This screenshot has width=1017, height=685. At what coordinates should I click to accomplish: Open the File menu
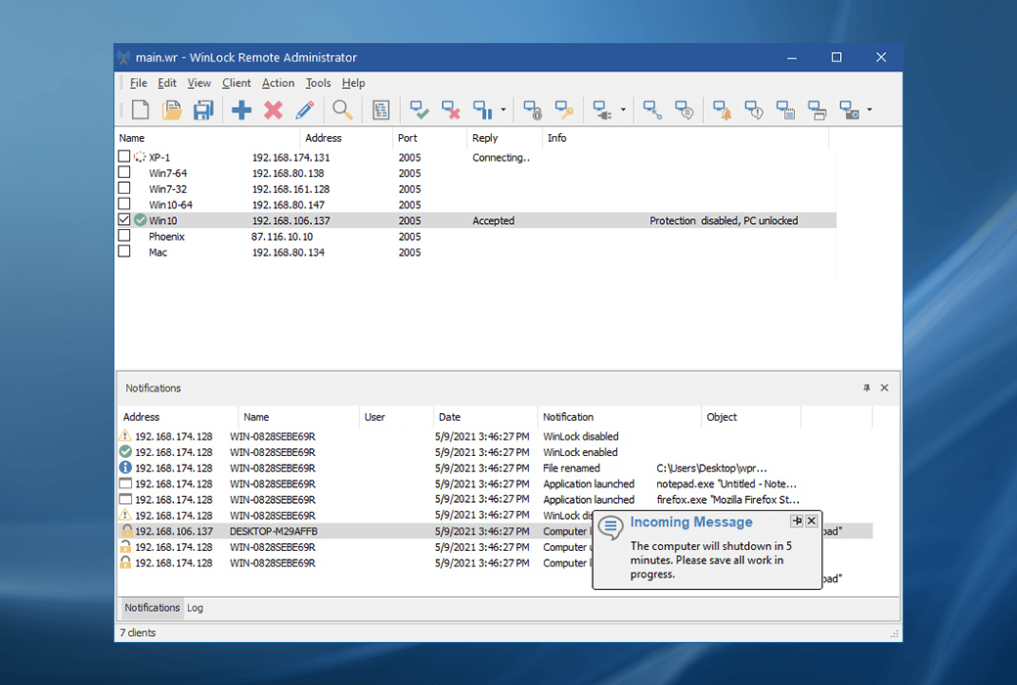[x=138, y=83]
